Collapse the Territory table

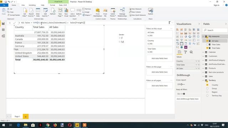pyautogui.click(x=203, y=80)
